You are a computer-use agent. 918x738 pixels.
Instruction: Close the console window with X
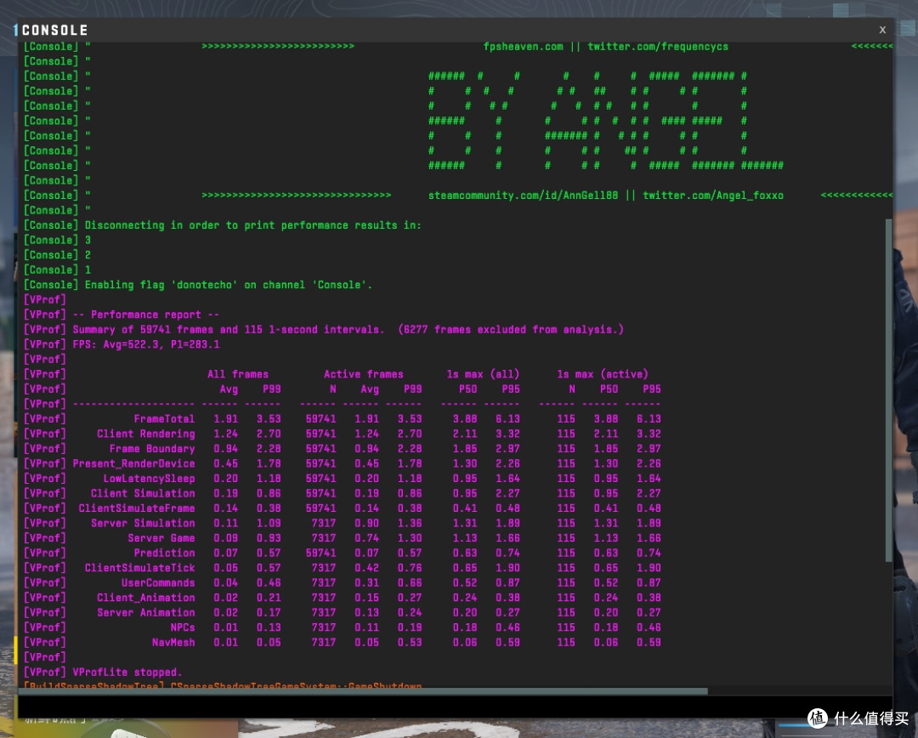point(882,30)
